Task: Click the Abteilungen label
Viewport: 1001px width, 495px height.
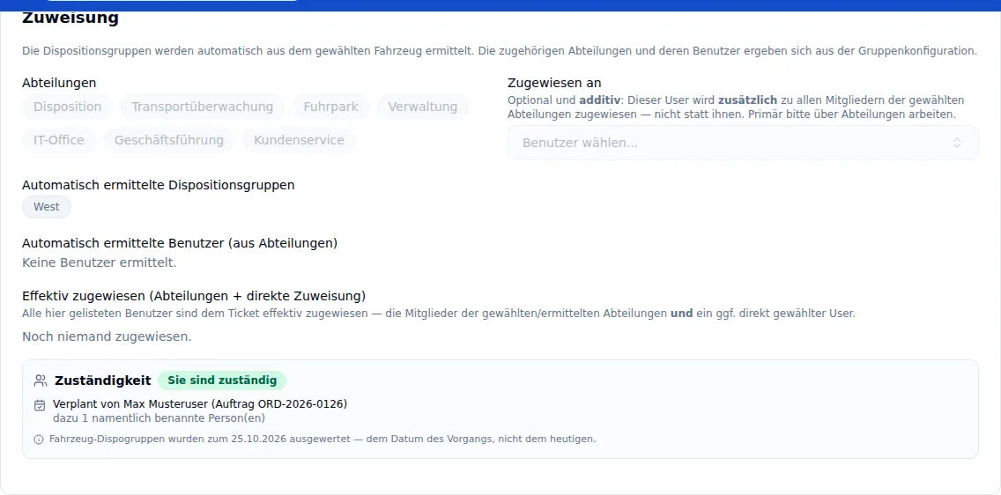Action: (59, 83)
